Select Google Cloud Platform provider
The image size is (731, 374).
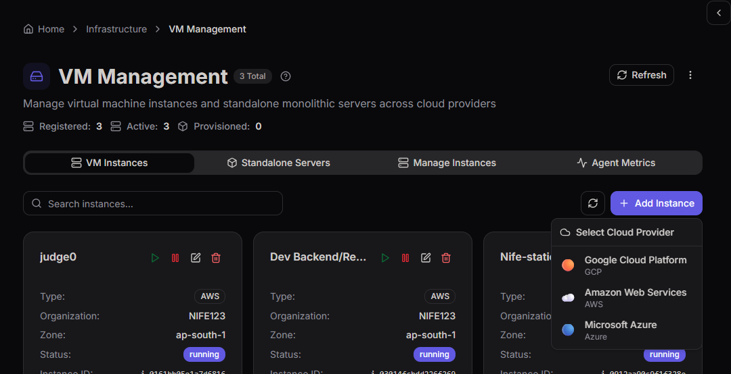pyautogui.click(x=627, y=265)
